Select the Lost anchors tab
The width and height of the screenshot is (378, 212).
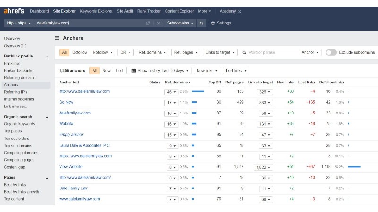(x=120, y=71)
